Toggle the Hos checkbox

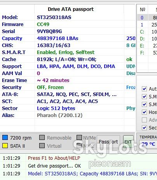[x=144, y=112]
